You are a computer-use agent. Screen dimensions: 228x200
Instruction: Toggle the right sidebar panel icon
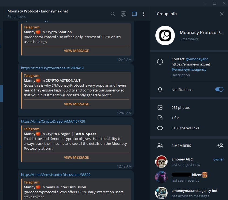pos(134,14)
